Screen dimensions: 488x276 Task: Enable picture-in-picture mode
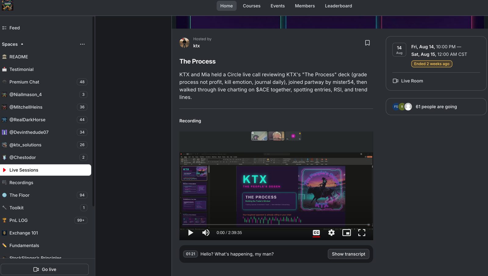point(346,233)
